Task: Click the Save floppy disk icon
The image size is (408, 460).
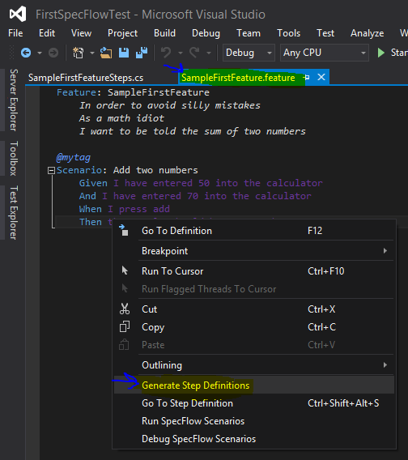Action: tap(124, 53)
